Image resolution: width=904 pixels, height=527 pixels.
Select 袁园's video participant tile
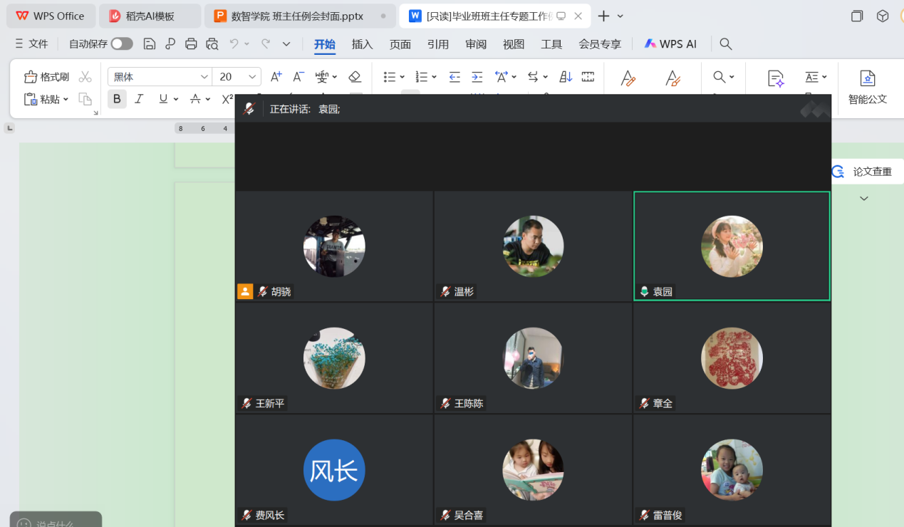732,246
